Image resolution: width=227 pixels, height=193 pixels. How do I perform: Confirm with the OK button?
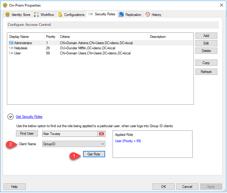(163, 187)
